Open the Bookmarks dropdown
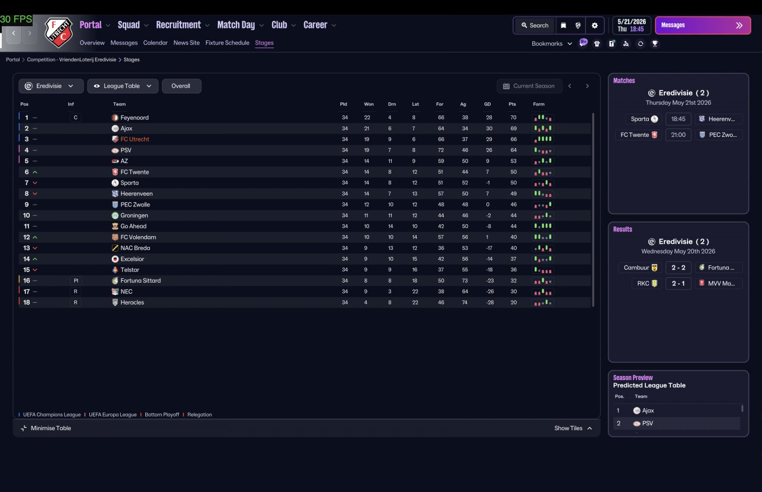Screen dimensions: 762x492 click(x=552, y=43)
